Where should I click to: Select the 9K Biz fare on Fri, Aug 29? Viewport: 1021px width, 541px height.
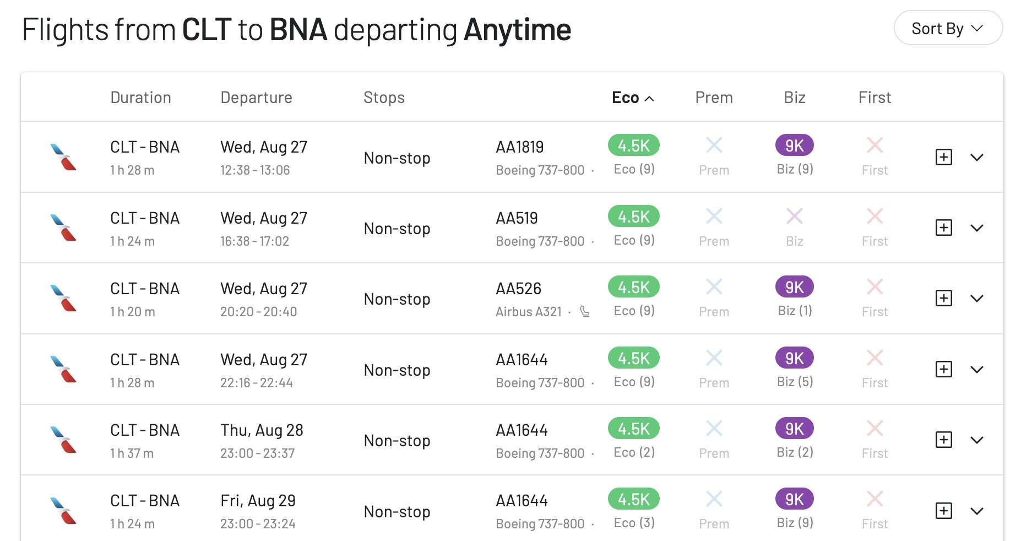(794, 499)
